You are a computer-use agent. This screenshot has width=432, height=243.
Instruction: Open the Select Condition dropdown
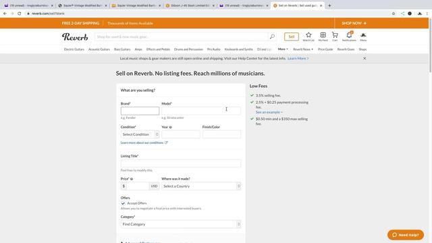click(140, 134)
